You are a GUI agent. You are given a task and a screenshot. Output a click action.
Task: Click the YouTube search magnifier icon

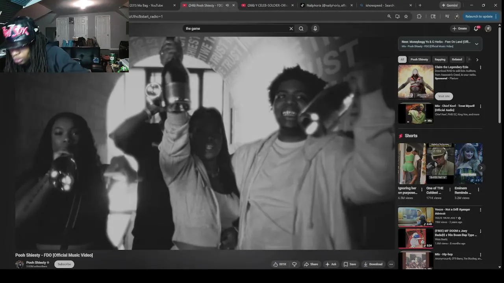point(301,28)
